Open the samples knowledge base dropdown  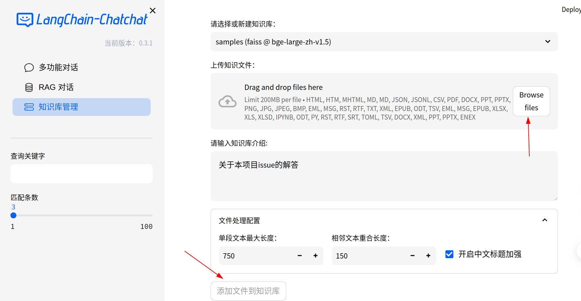coord(384,42)
